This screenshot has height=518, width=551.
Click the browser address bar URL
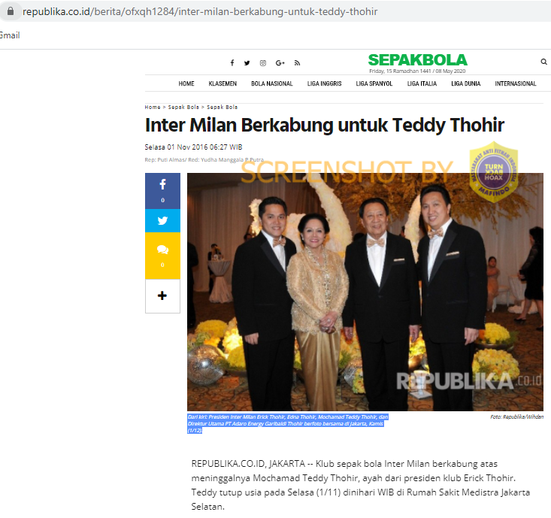coord(200,11)
